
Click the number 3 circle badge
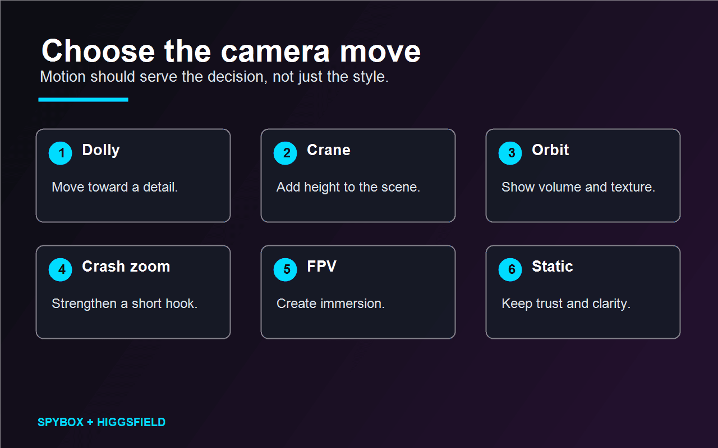pos(510,153)
